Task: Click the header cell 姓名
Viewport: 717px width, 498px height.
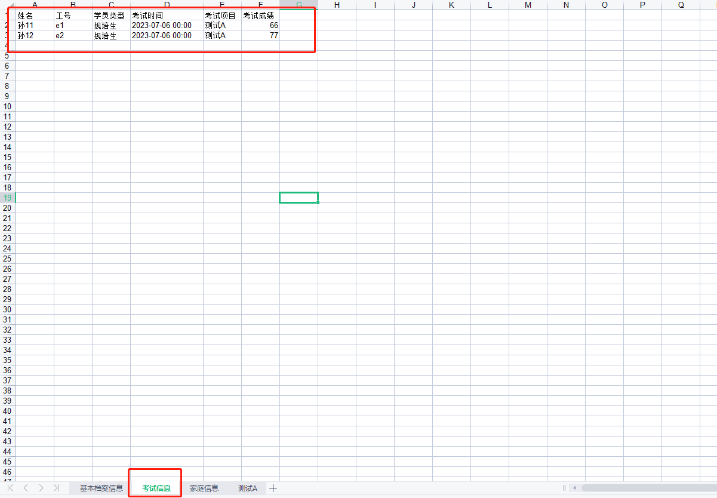Action: coord(35,16)
